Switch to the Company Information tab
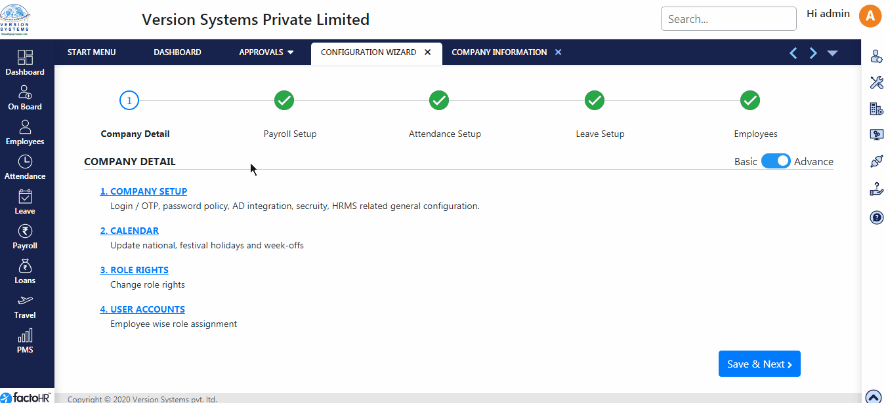This screenshot has height=403, width=886. (x=499, y=52)
